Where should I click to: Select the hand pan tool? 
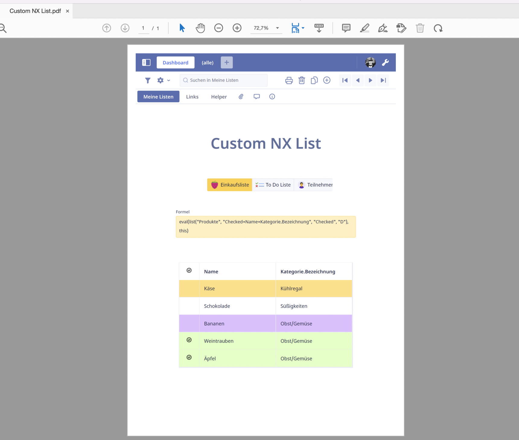point(200,28)
